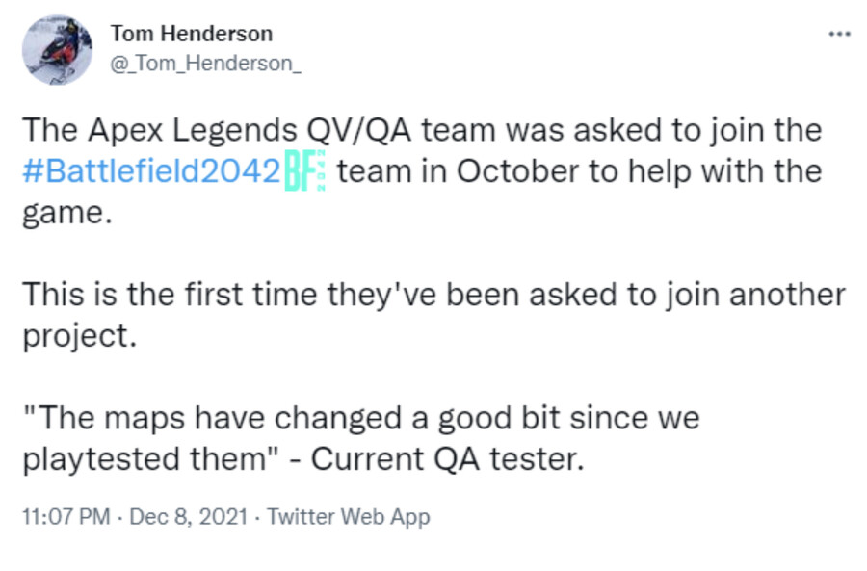The width and height of the screenshot is (867, 571).
Task: Click the quote starting "The maps have changed"
Action: (x=359, y=419)
